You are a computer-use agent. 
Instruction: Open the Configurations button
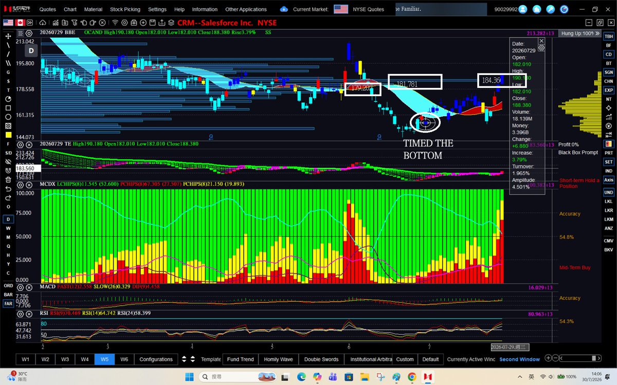(156, 359)
